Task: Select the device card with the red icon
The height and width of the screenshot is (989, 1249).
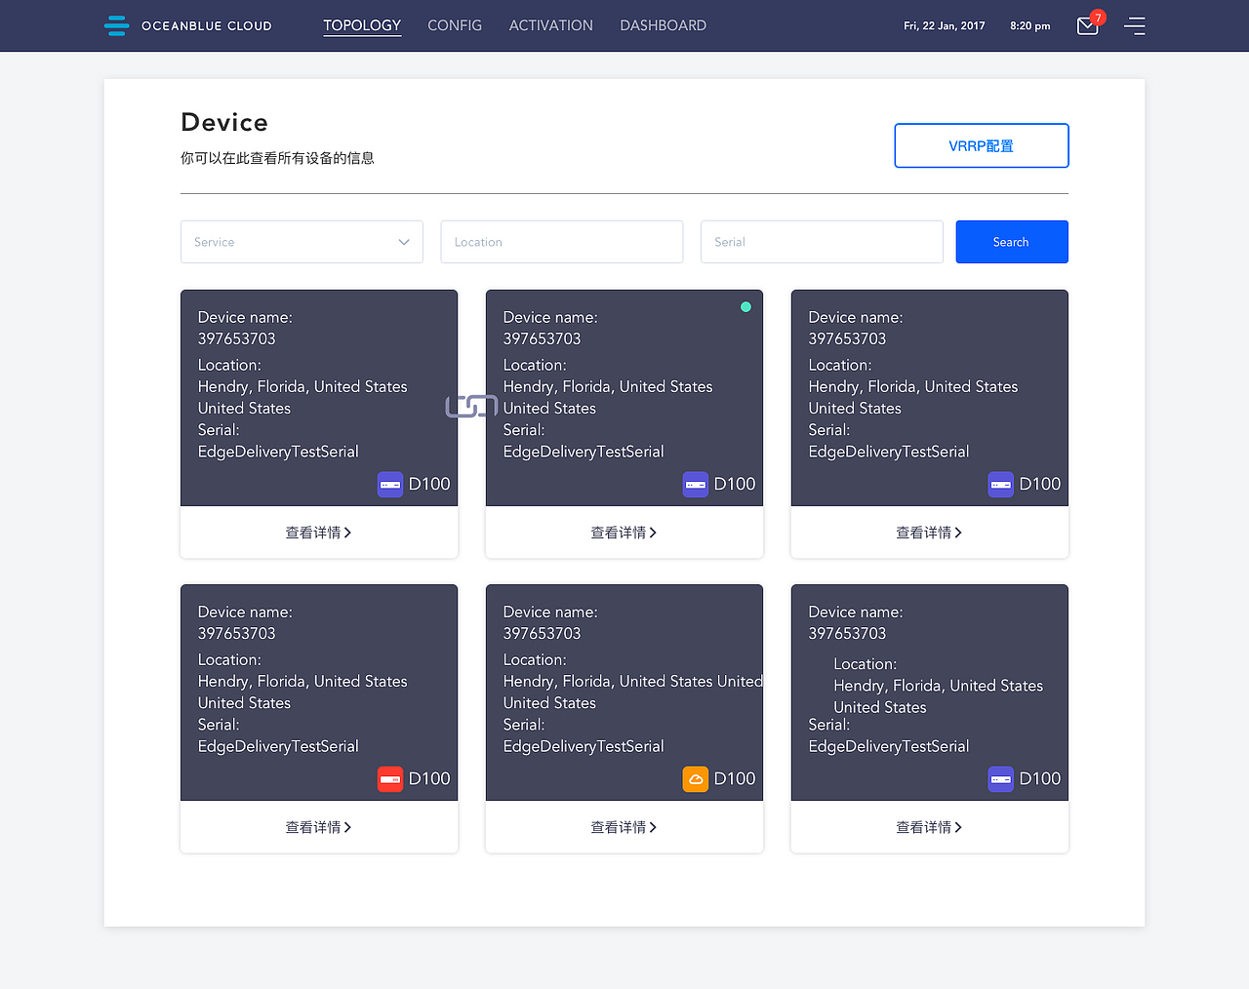Action: click(319, 692)
